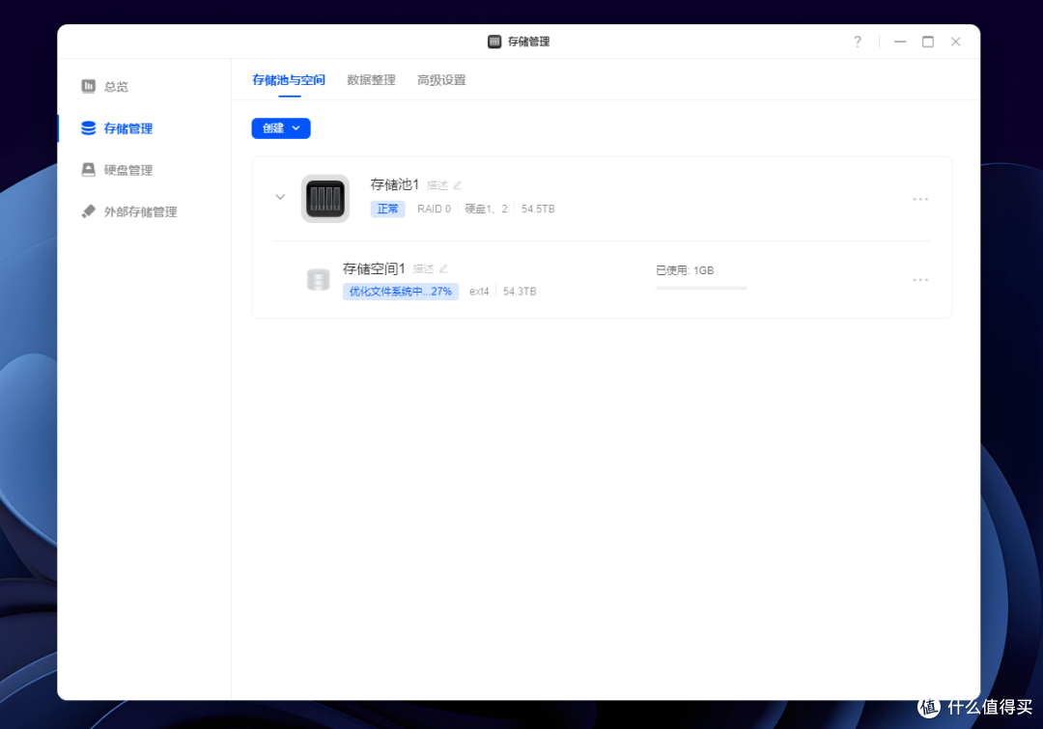
Task: Click the 外部存储管理 USB icon
Action: tap(89, 211)
